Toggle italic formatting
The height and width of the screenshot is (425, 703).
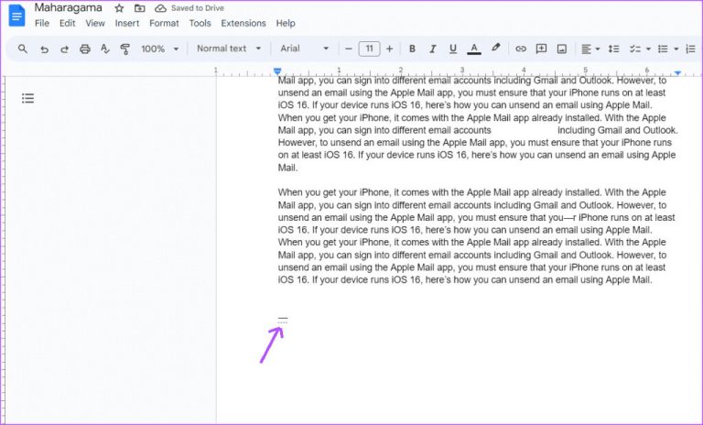(432, 49)
